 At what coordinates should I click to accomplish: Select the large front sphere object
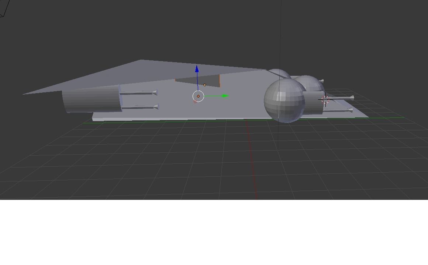coord(284,100)
